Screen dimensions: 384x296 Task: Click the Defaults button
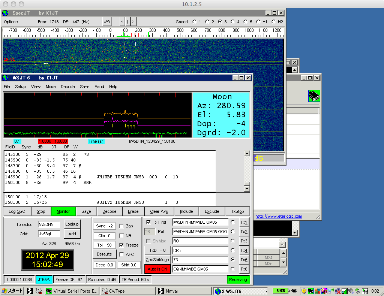(104, 254)
